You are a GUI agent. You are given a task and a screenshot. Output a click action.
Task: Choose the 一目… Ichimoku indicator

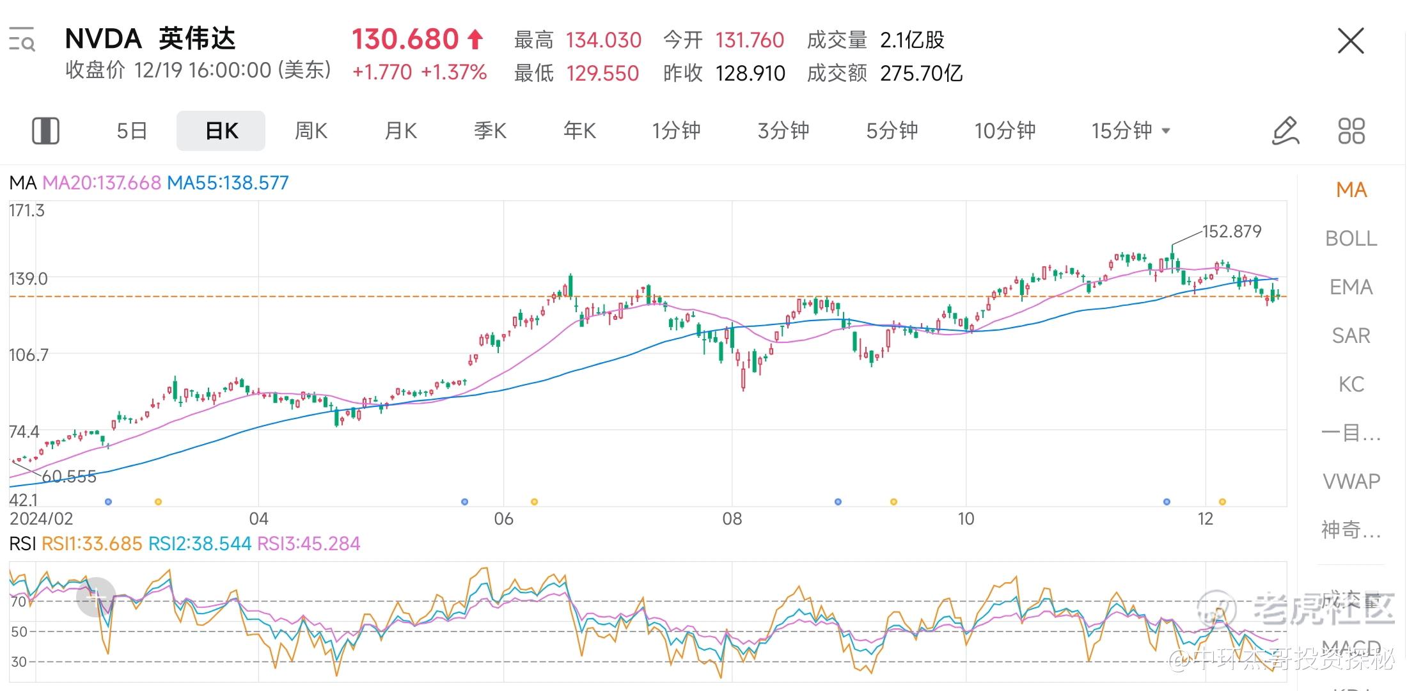coord(1351,433)
